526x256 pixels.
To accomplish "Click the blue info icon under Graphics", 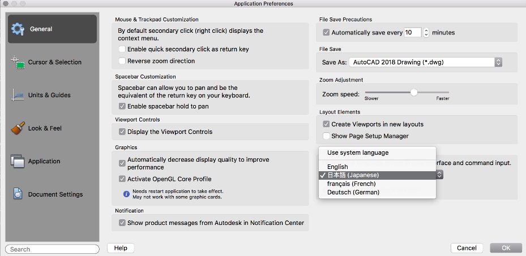I will (x=126, y=194).
